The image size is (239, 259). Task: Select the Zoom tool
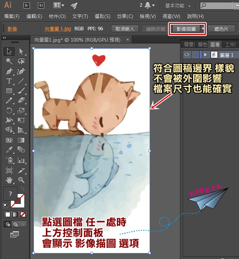pyautogui.click(x=21, y=180)
